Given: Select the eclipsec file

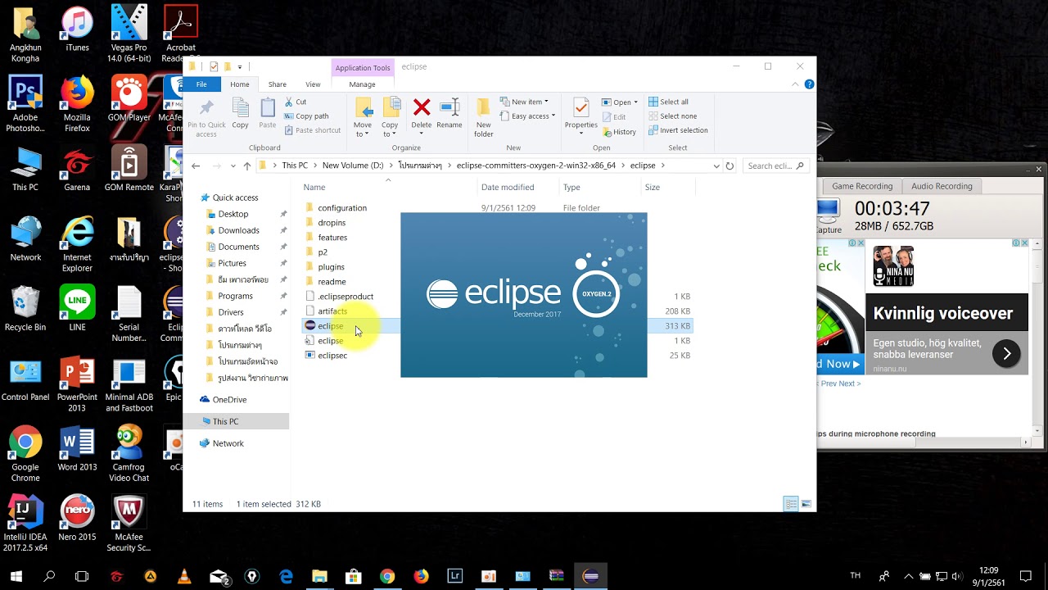Looking at the screenshot, I should (332, 356).
